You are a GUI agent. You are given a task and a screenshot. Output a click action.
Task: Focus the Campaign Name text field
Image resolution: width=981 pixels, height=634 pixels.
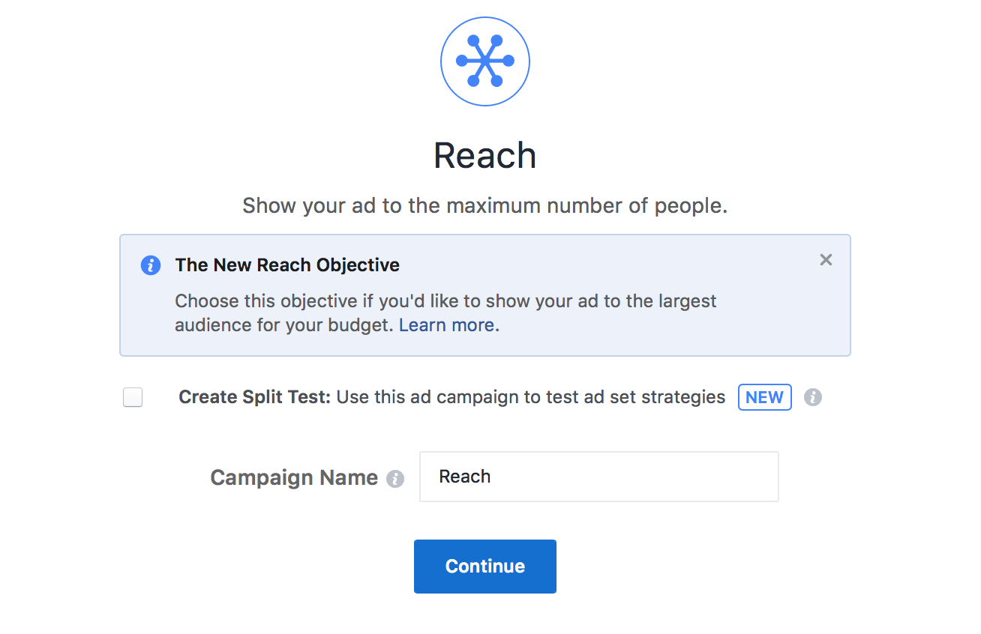[x=599, y=477]
